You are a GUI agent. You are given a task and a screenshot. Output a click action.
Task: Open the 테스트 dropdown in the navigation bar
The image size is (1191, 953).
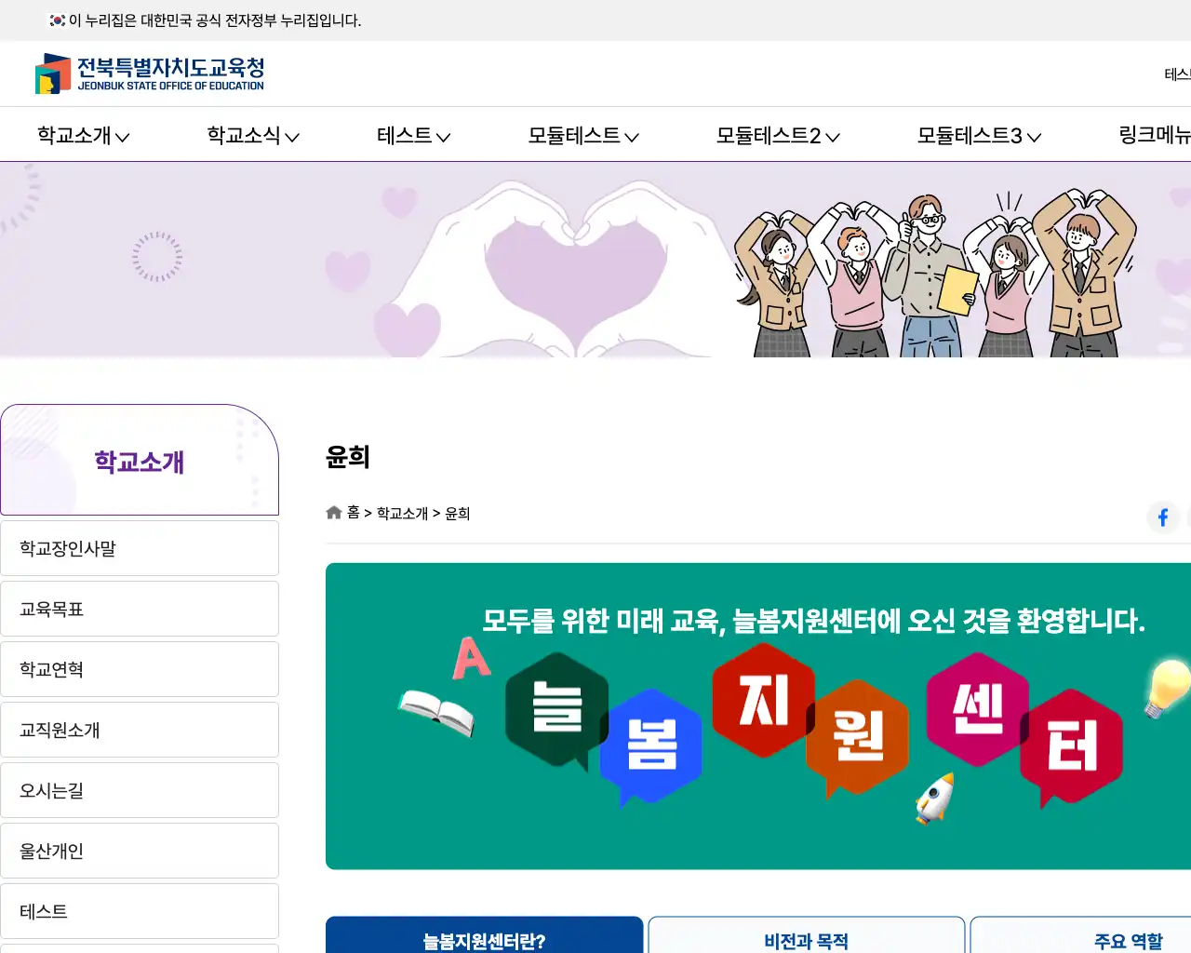[413, 134]
